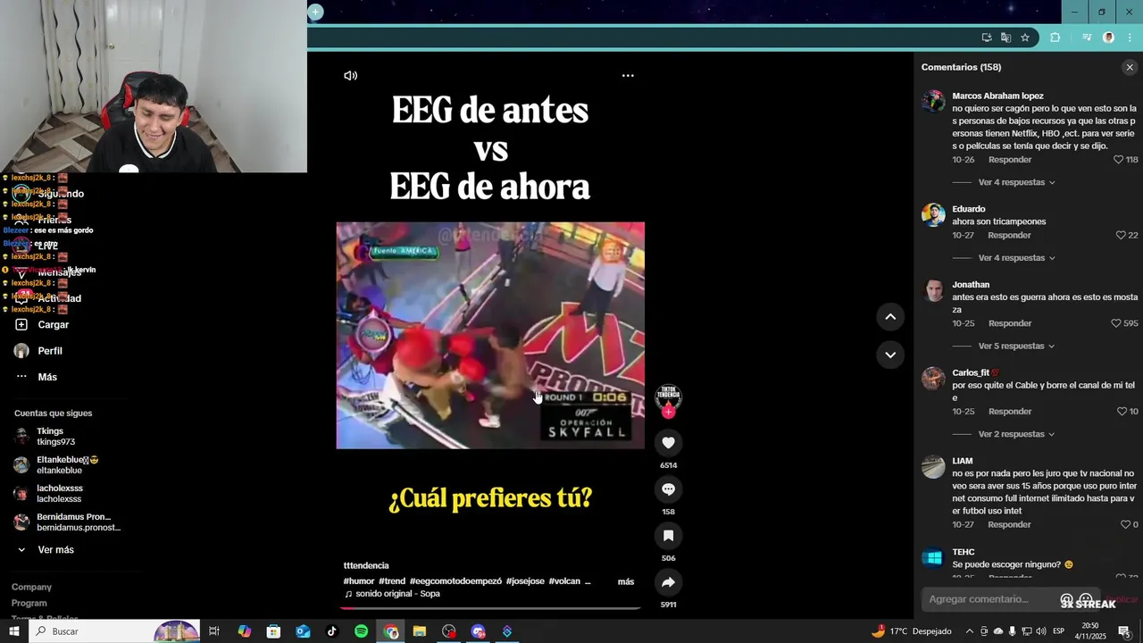
Task: Like Jonathan's comment heart
Action: click(1116, 323)
